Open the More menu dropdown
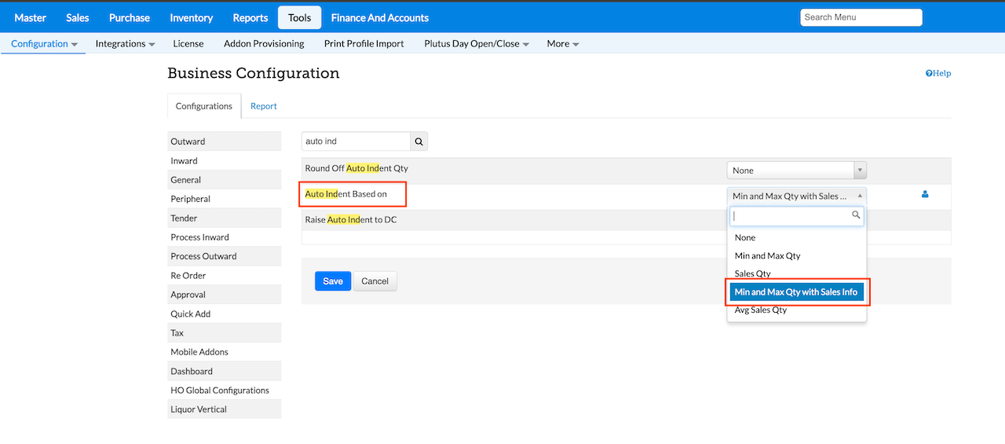 coord(563,44)
